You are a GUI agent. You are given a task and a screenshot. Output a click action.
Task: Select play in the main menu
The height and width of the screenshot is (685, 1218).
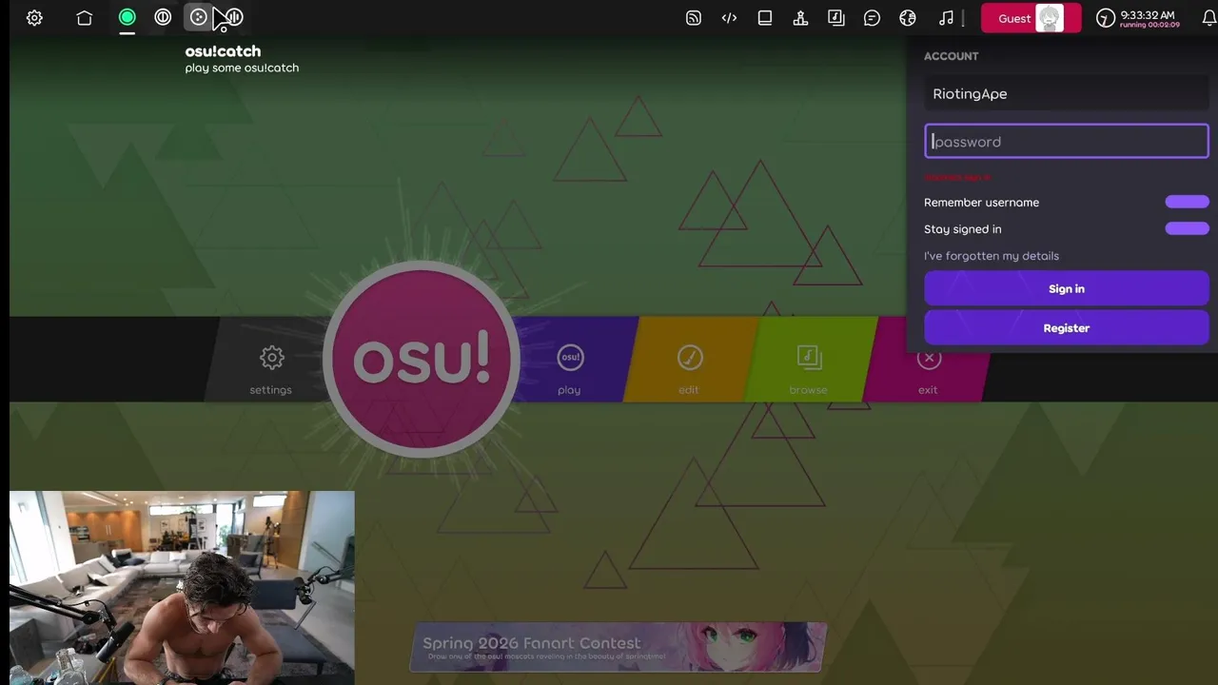570,369
